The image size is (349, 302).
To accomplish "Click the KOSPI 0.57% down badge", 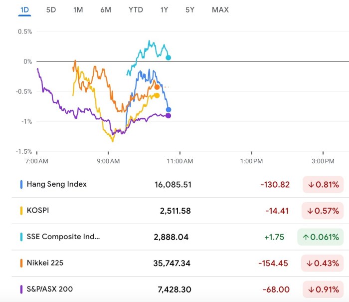I will (x=323, y=211).
